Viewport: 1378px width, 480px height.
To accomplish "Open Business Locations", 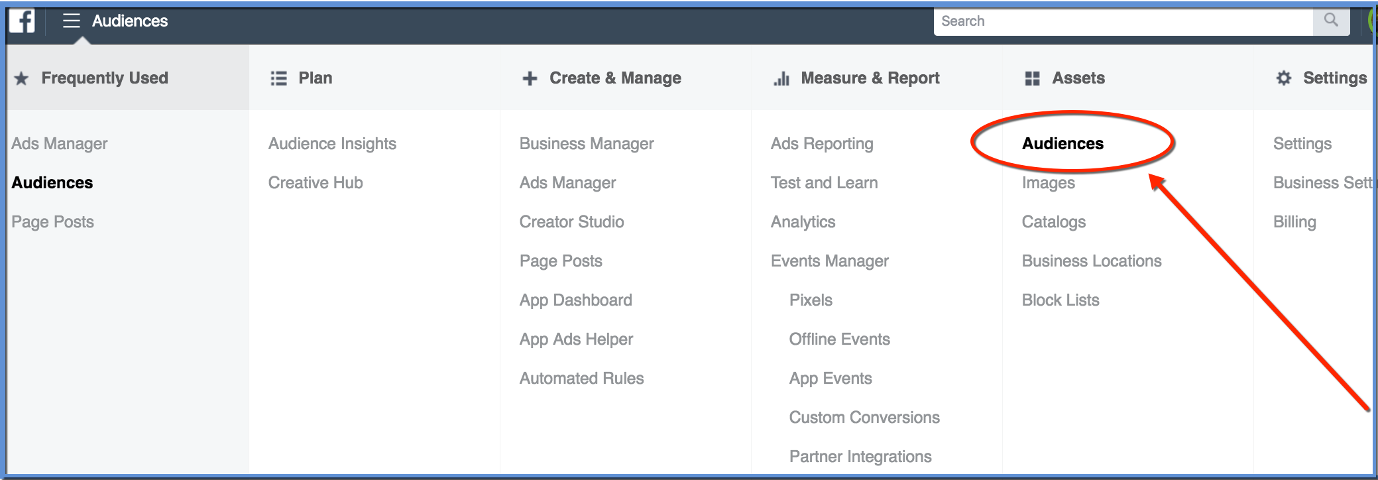I will tap(1092, 261).
